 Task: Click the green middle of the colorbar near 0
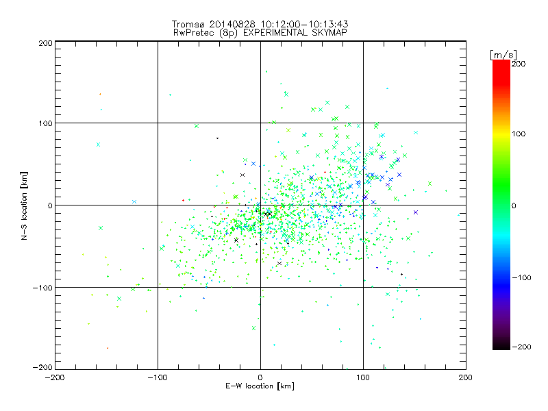(x=501, y=204)
